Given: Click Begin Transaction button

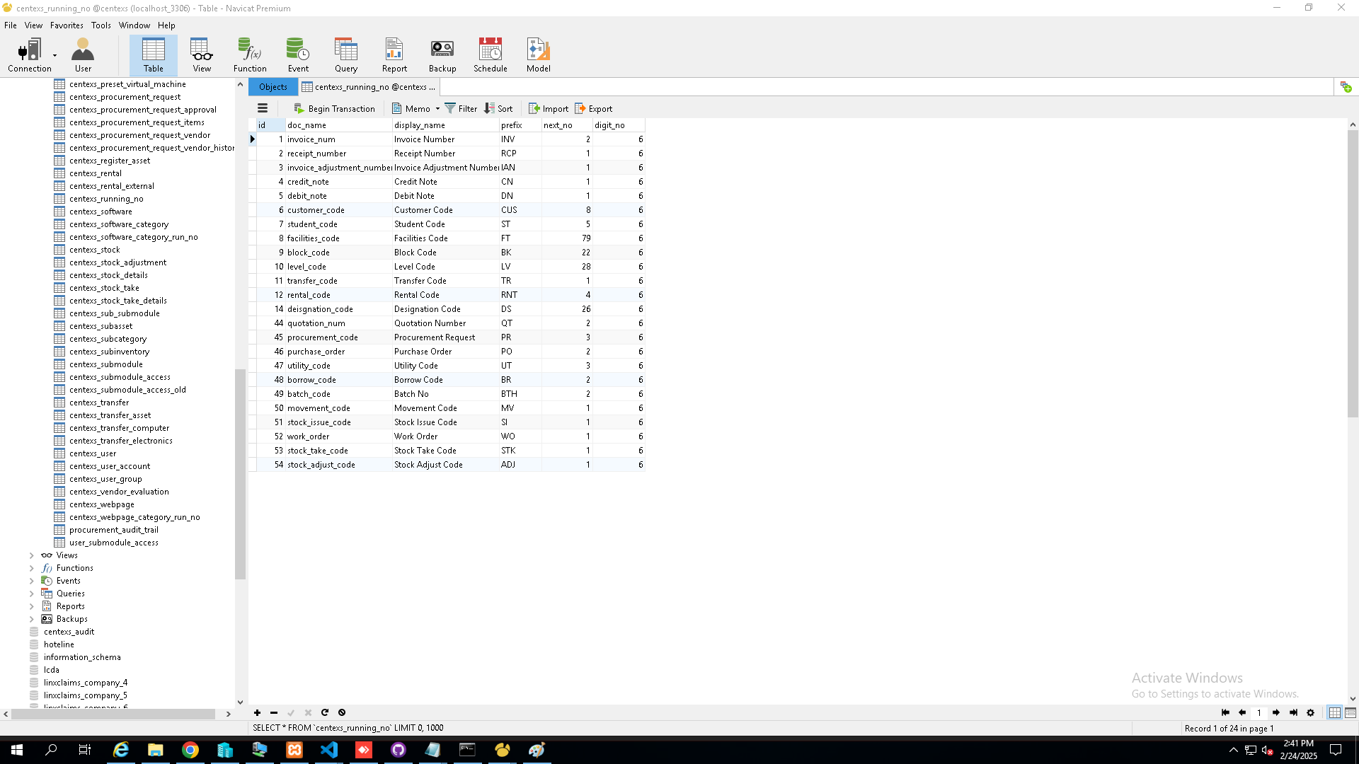Looking at the screenshot, I should (334, 109).
